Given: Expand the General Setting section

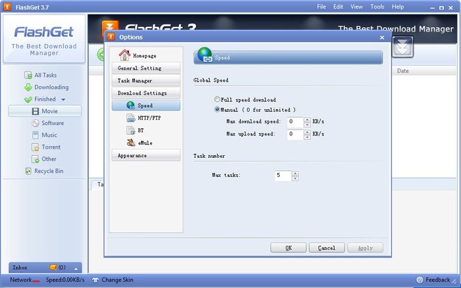Looking at the screenshot, I should (x=146, y=68).
